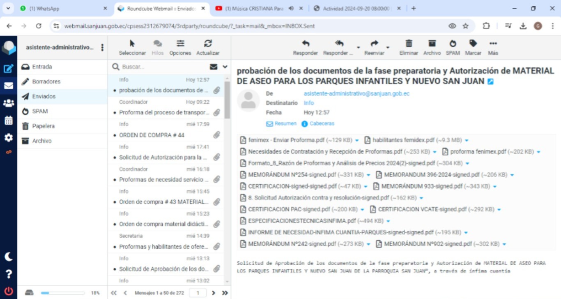561x299 pixels.
Task: Click Actualizar to refresh mail list
Action: click(x=208, y=44)
